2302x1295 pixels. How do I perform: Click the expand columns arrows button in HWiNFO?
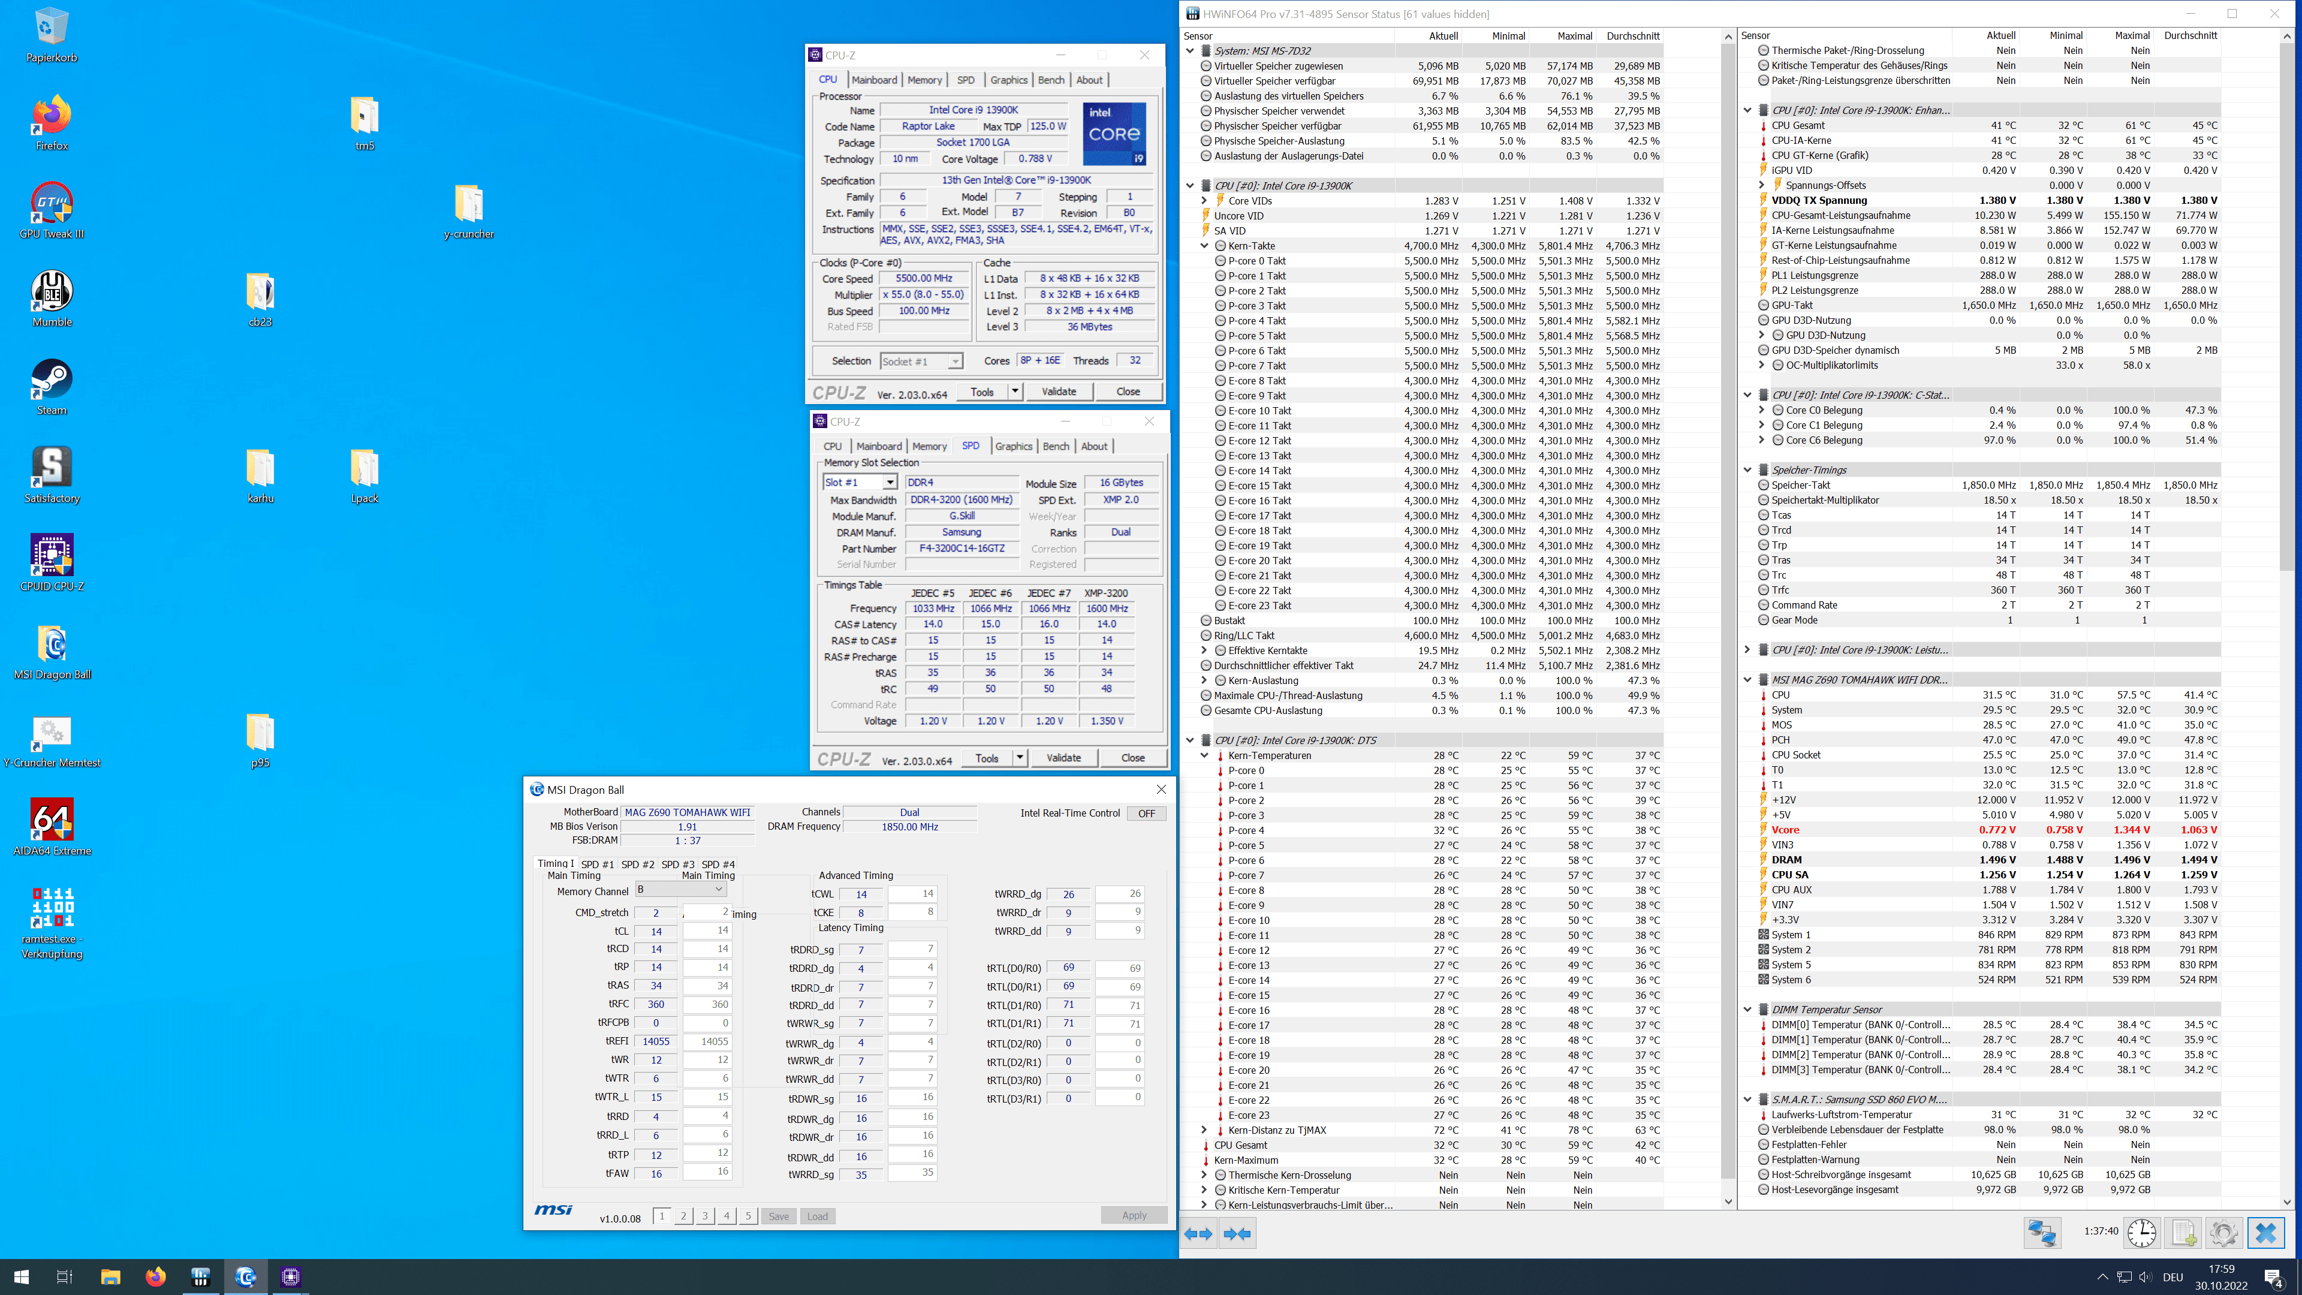tap(1198, 1234)
